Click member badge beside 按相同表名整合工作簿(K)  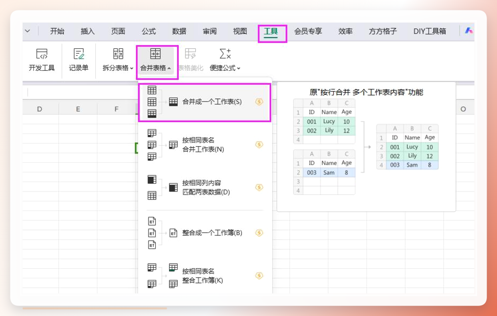(259, 276)
